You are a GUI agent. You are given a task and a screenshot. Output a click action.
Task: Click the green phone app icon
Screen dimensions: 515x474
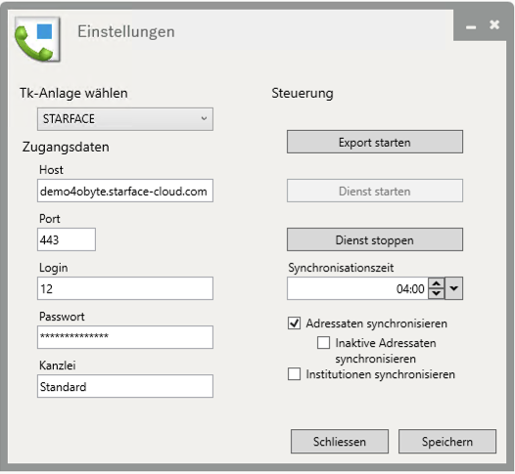coord(37,39)
